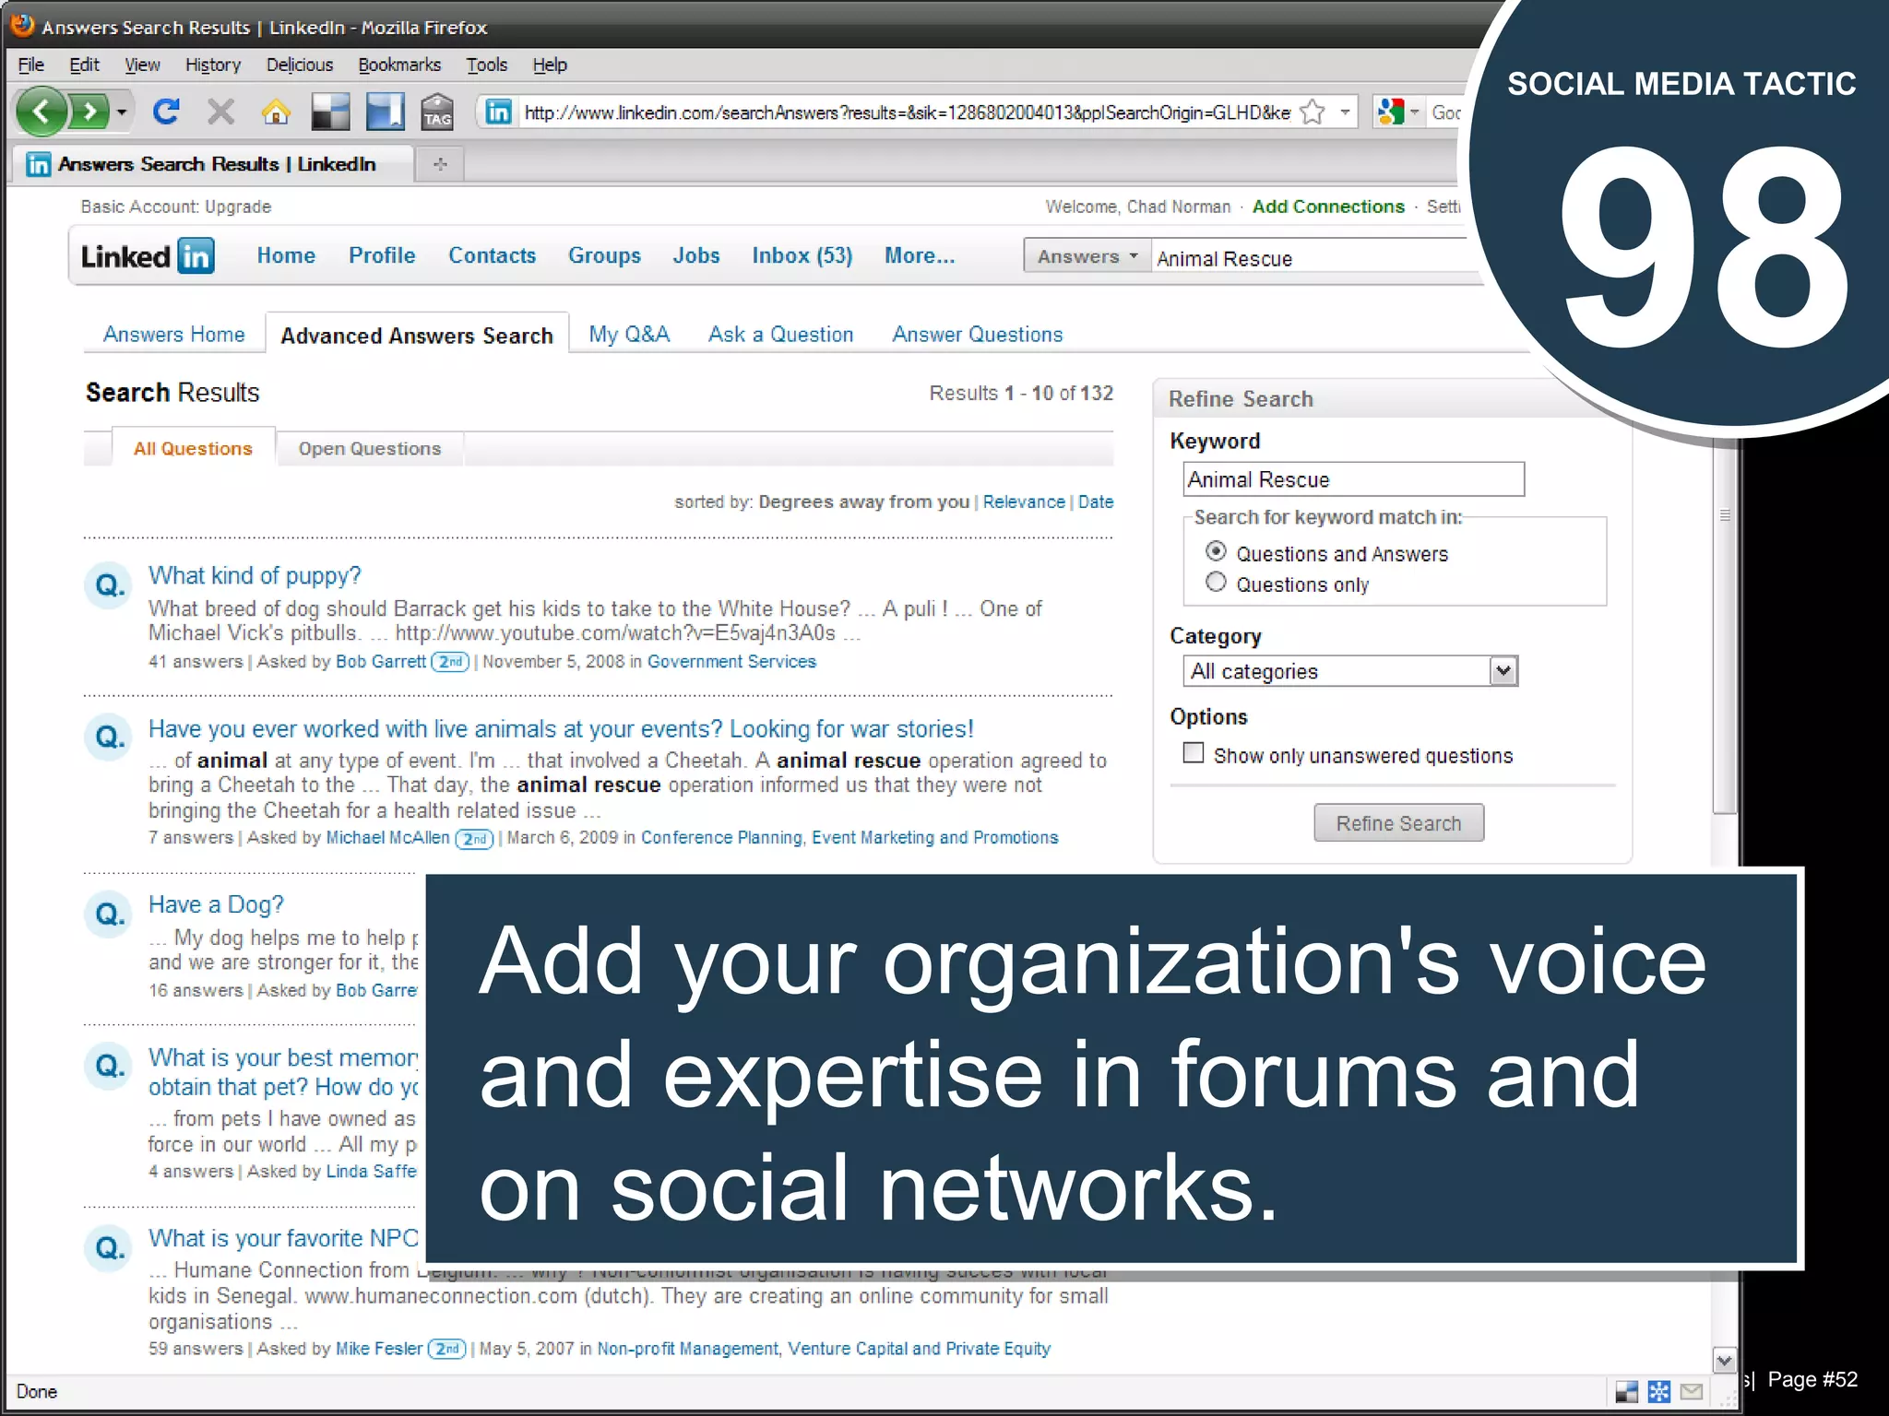Open the History menu

pos(213,65)
